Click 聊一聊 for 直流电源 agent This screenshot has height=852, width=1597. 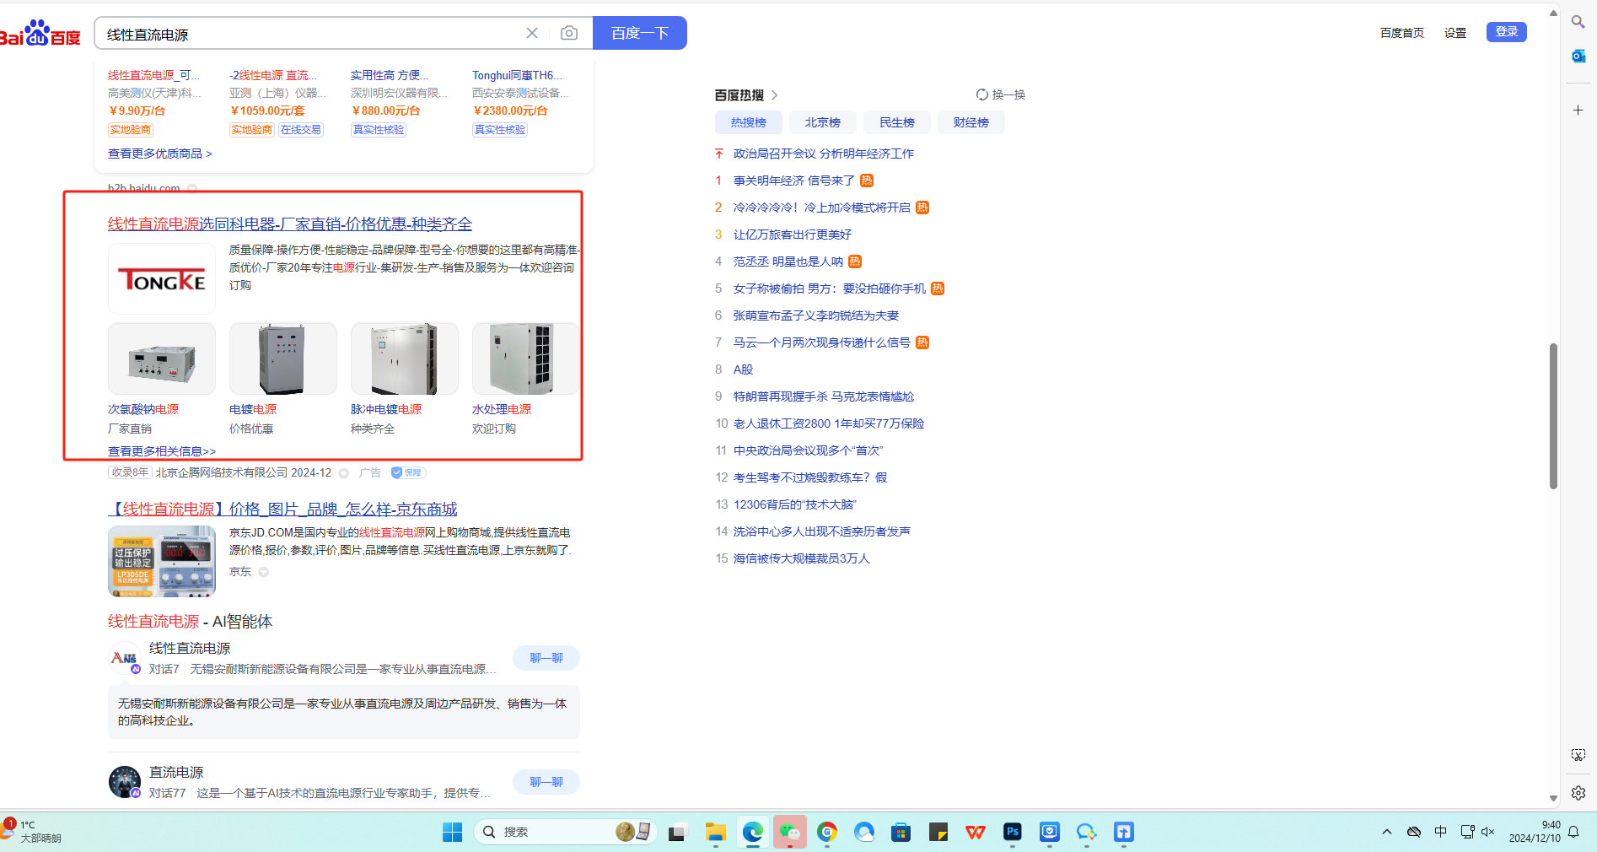tap(546, 782)
